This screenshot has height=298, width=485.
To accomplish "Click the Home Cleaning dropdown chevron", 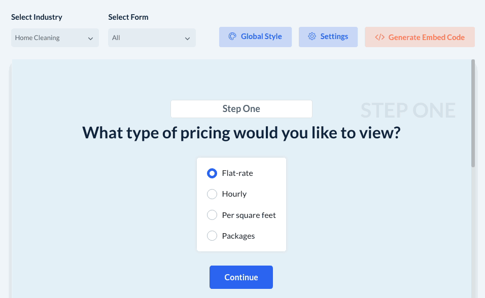I will pyautogui.click(x=91, y=39).
